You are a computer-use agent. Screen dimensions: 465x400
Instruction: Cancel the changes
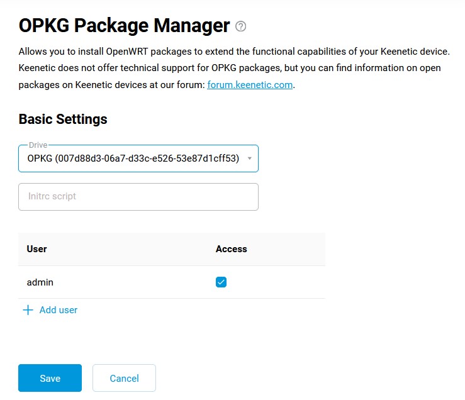(x=124, y=378)
